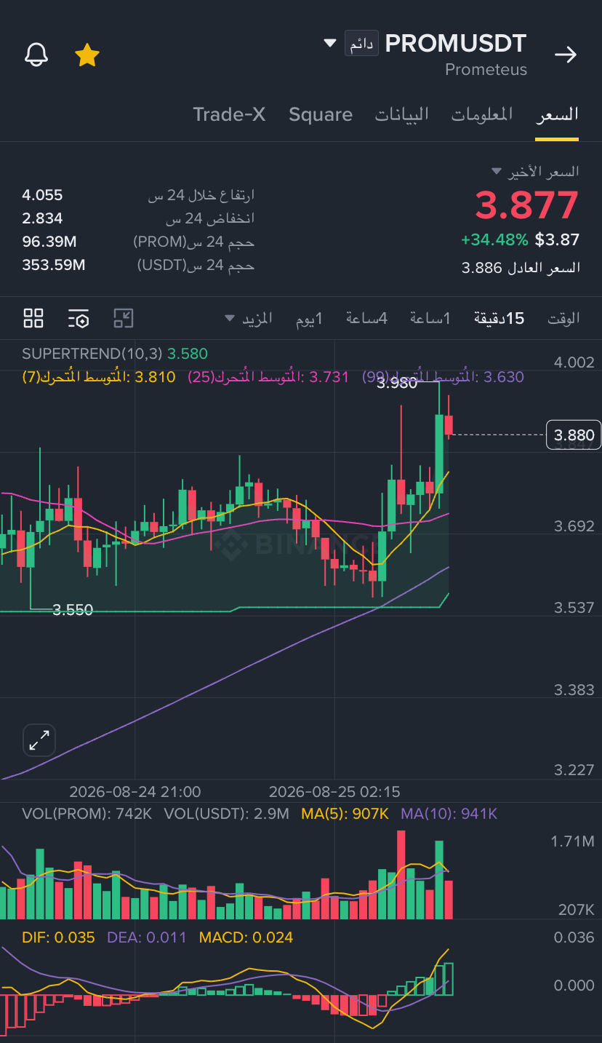The image size is (602, 1043).
Task: Tap the volume MA(5): 907K label
Action: tap(345, 814)
